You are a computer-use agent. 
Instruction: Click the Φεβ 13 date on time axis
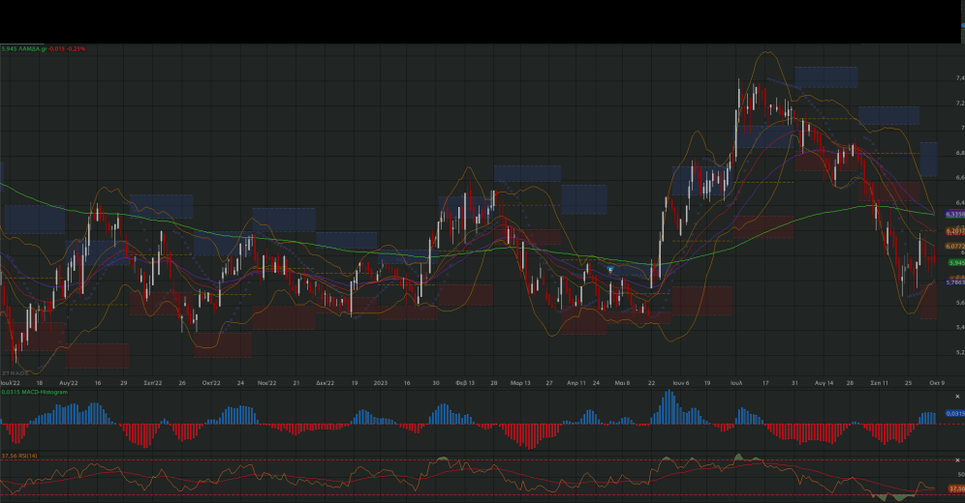466,383
